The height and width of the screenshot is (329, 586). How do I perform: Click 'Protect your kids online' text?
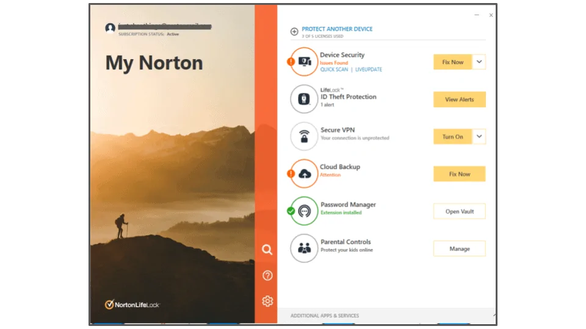point(347,250)
